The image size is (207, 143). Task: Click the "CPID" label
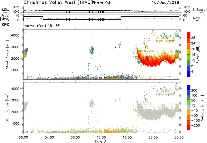tap(6, 25)
